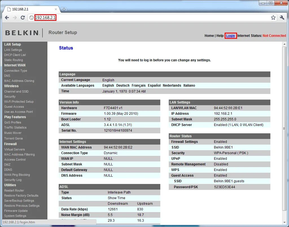The height and width of the screenshot is (227, 289).
Task: Reload the page with the refresh icon
Action: [23, 18]
